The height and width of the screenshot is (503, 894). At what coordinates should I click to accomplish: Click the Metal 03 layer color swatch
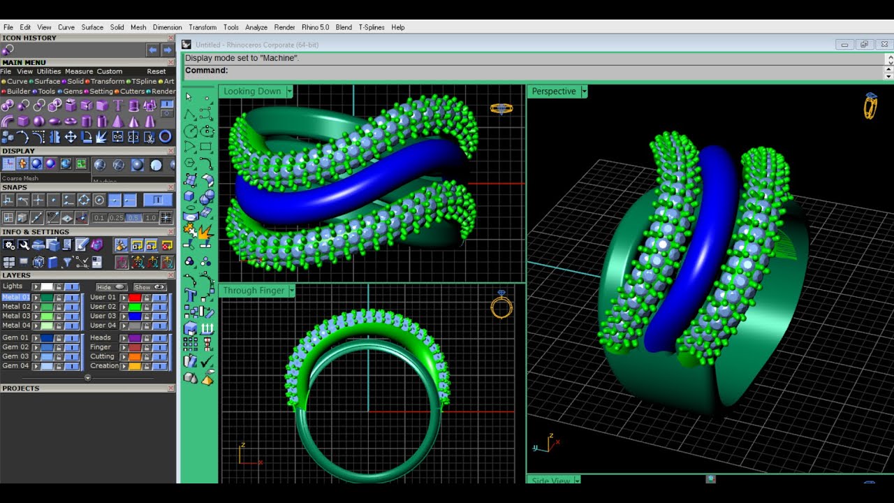point(47,316)
